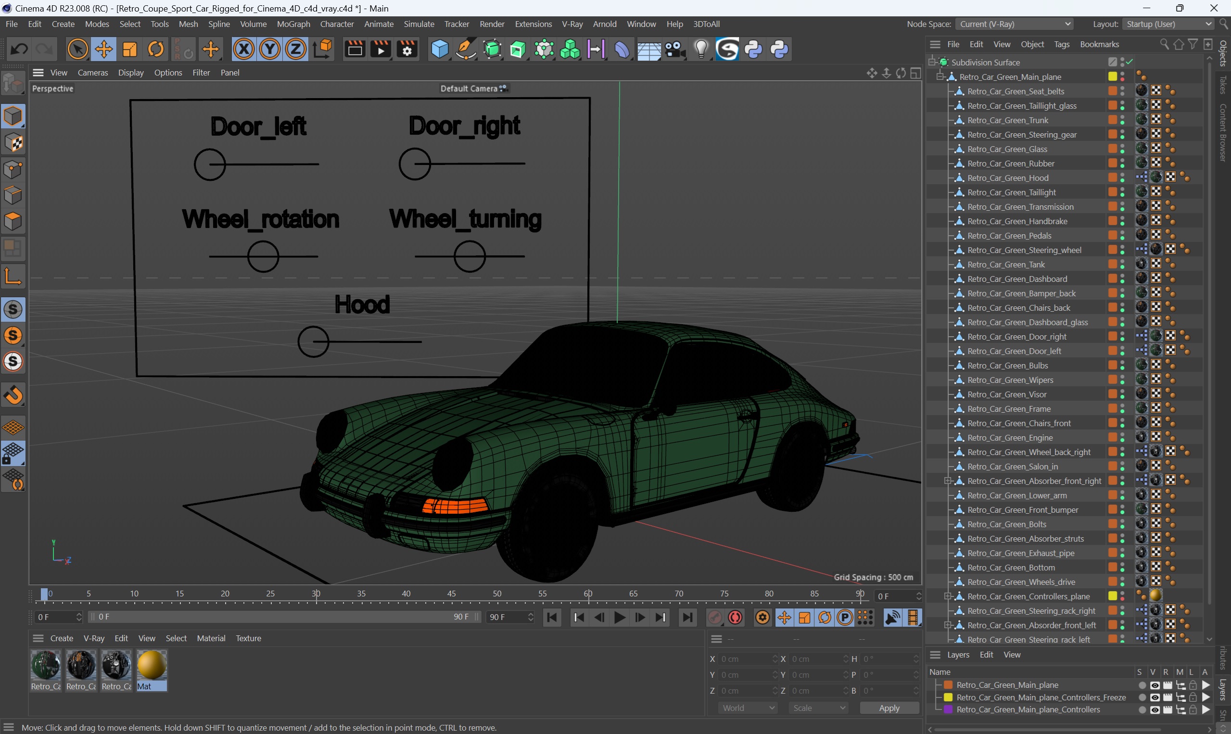Open the MoGraph menu
The height and width of the screenshot is (734, 1231).
coord(293,24)
